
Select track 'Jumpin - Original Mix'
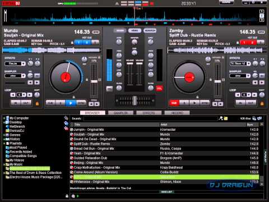[164, 130]
